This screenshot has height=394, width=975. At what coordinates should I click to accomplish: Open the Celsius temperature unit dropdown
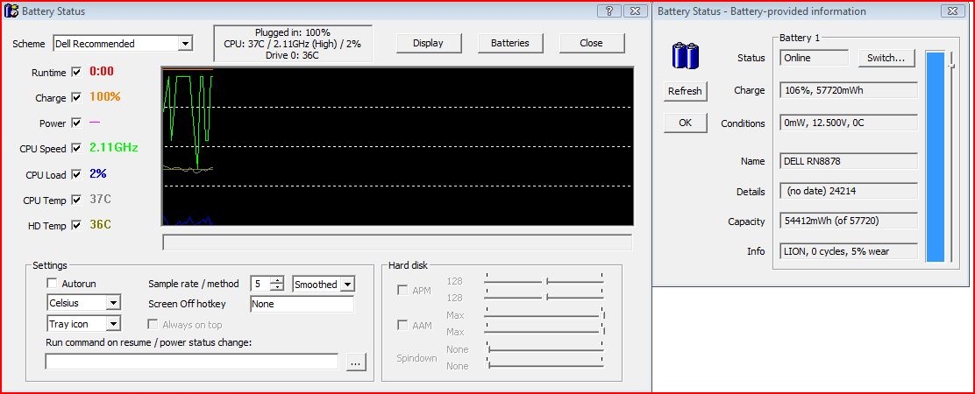point(84,303)
